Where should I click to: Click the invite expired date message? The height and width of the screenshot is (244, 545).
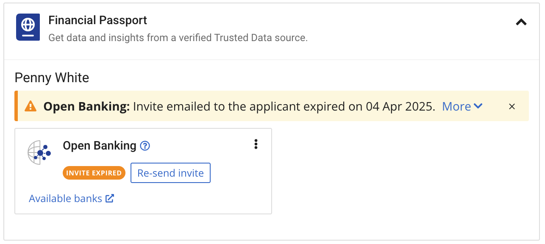point(284,106)
